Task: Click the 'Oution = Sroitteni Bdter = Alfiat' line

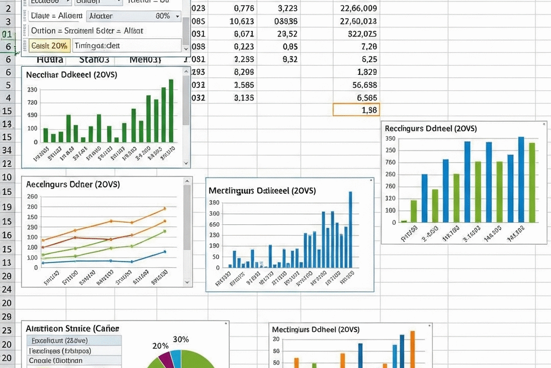Action: tap(87, 31)
